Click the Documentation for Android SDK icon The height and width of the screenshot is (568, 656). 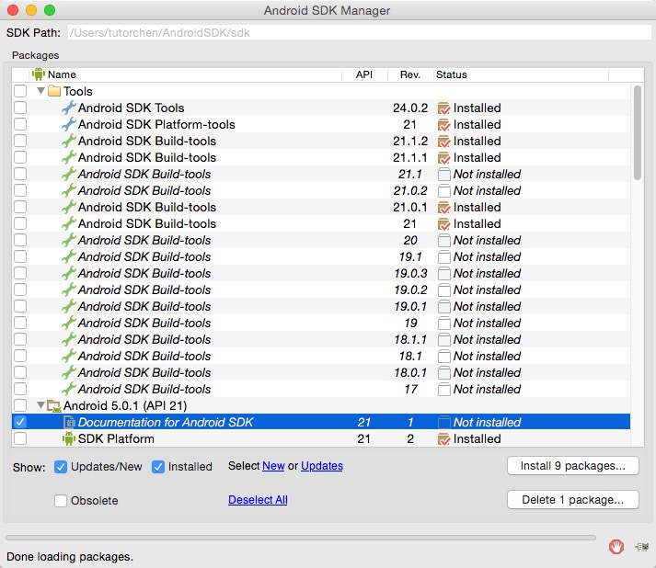click(x=69, y=422)
